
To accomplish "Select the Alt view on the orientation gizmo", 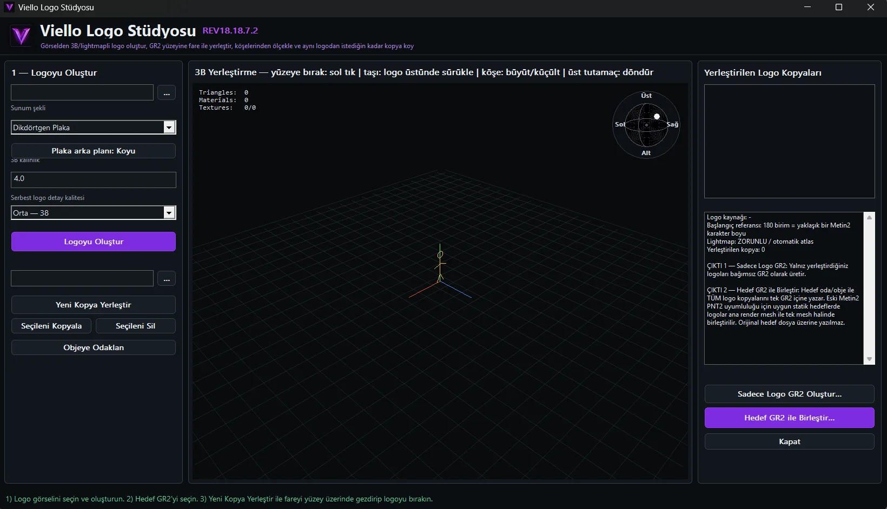I will 646,153.
